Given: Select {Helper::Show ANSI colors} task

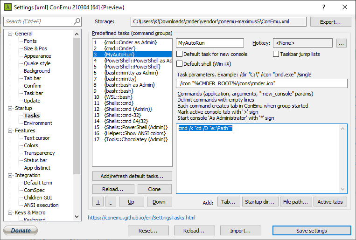Looking at the screenshot, I should pos(132,133).
